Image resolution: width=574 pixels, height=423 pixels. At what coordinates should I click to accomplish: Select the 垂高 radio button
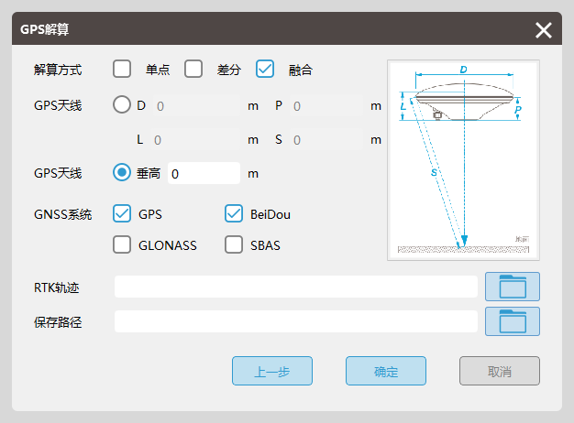pos(122,172)
